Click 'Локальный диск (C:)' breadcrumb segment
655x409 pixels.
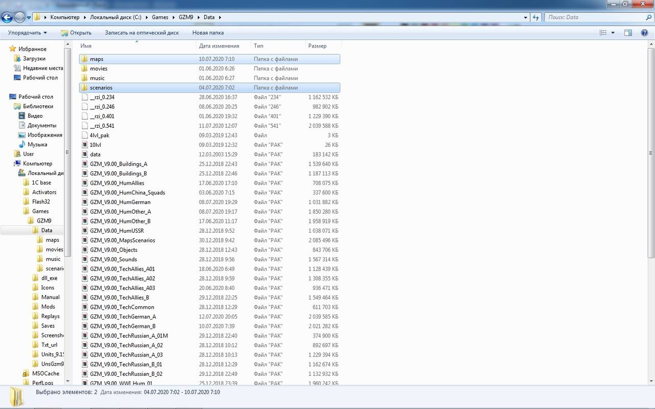click(x=116, y=17)
